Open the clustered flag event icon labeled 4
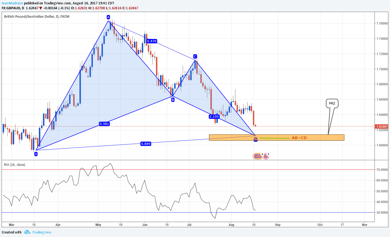Viewport: 390px width, 237px height. point(257,156)
